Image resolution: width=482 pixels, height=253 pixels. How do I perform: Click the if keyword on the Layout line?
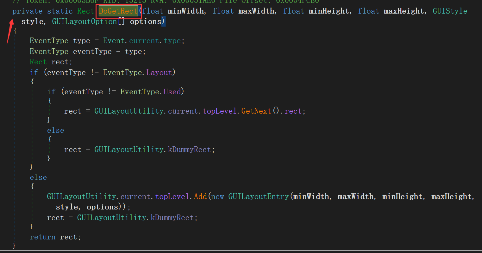[x=34, y=73]
